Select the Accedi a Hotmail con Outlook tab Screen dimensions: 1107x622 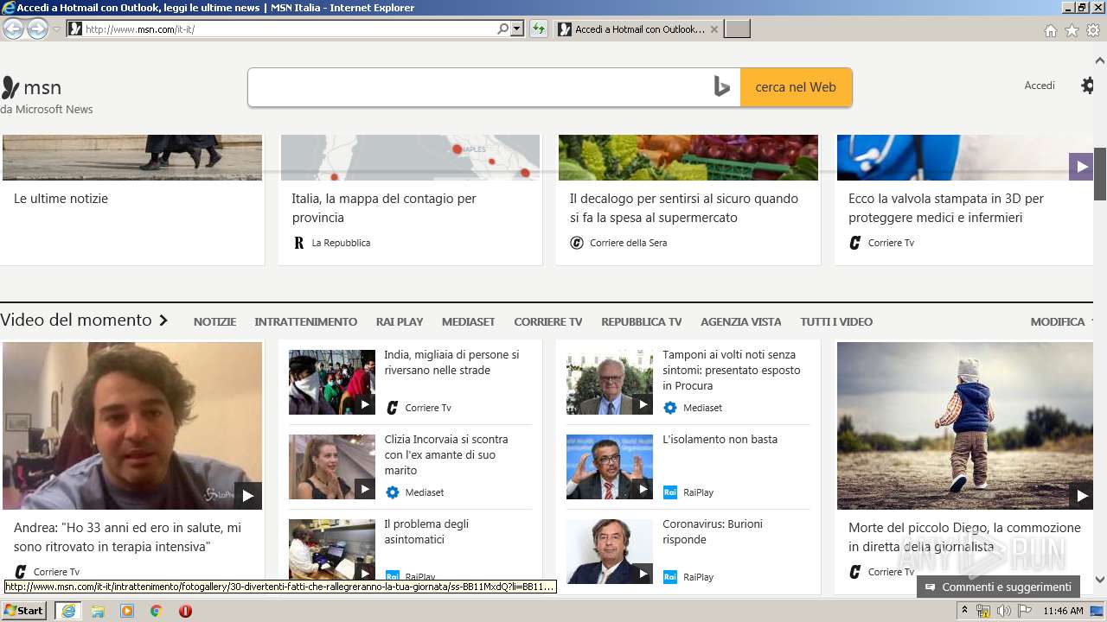[x=638, y=29]
